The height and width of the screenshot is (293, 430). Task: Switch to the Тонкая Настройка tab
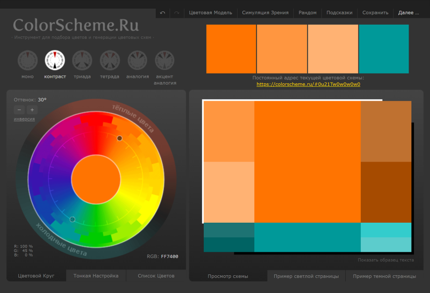tap(96, 276)
